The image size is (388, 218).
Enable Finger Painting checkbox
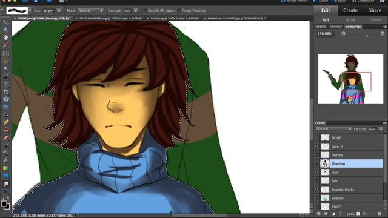(179, 11)
